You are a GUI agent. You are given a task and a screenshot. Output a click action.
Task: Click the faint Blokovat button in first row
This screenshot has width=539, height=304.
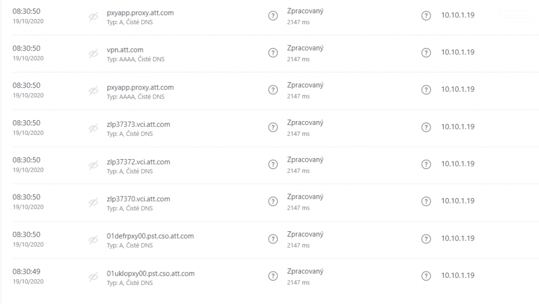[516, 16]
